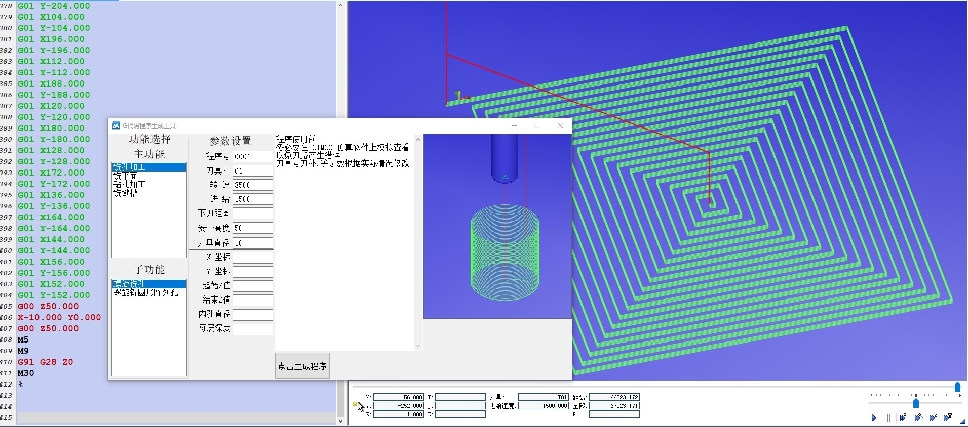The height and width of the screenshot is (427, 968).
Task: Click the code line G91 G28 Z0
Action: (x=46, y=362)
